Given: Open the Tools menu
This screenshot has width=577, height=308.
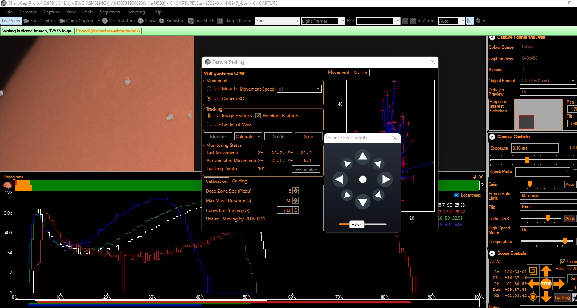Looking at the screenshot, I should coord(88,12).
